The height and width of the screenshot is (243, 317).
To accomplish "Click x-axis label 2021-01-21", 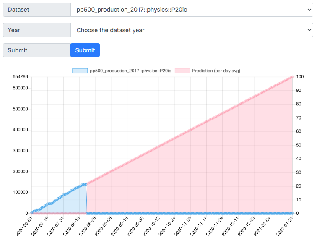I will pyautogui.click(x=285, y=226).
